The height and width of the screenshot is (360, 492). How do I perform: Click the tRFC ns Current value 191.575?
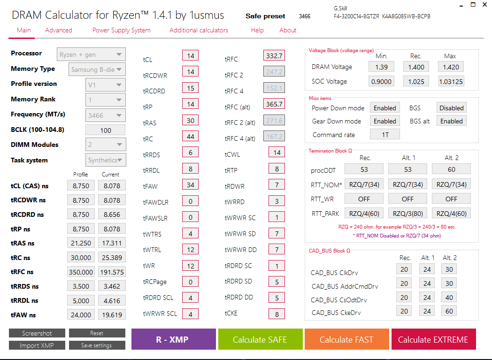tap(112, 272)
